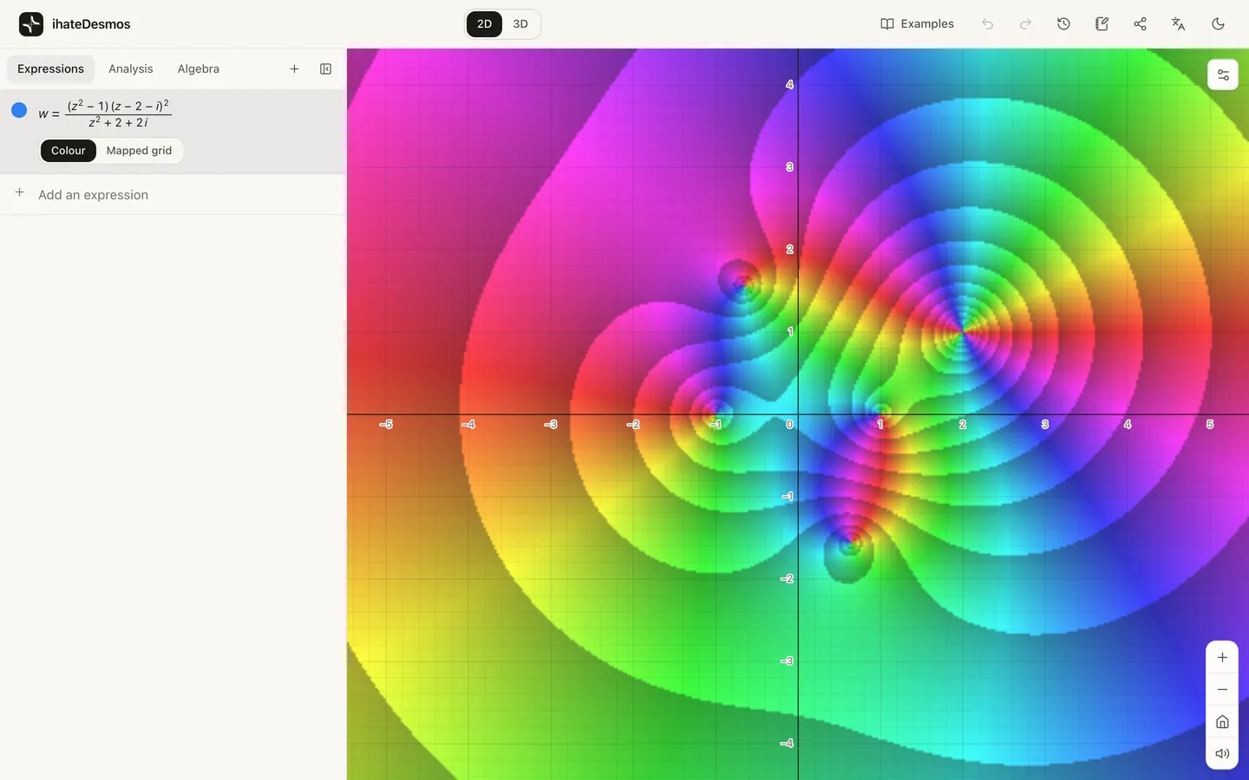Reset graph view to home
Screen dimensions: 1249x780
1222,721
